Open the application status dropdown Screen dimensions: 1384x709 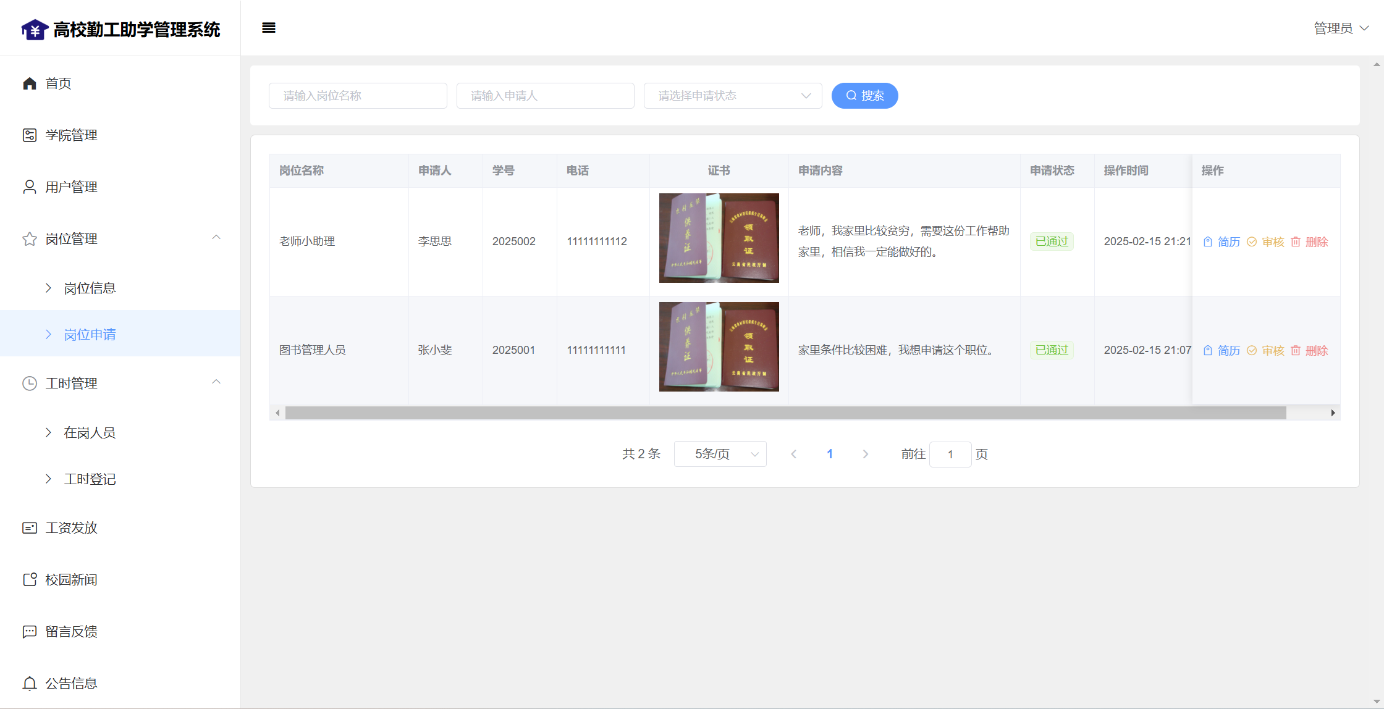click(732, 96)
